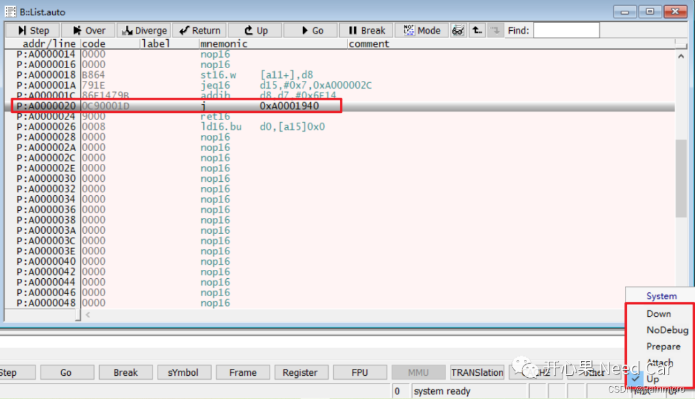Click the ret16 mnemonic
Image resolution: width=695 pixels, height=399 pixels.
[x=215, y=116]
